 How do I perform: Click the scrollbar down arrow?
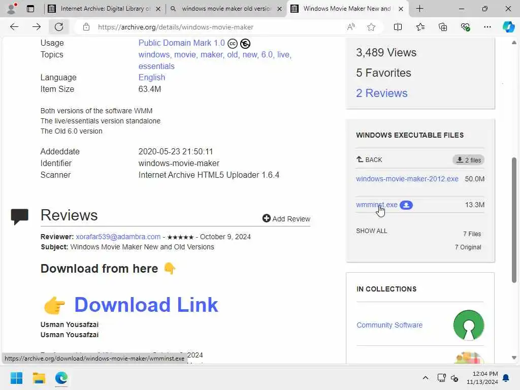coord(514,358)
